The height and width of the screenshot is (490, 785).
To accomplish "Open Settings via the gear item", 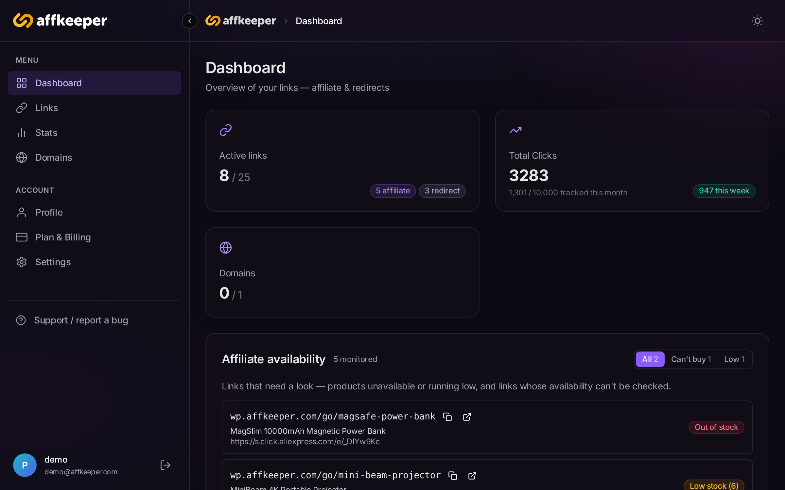I will 95,262.
